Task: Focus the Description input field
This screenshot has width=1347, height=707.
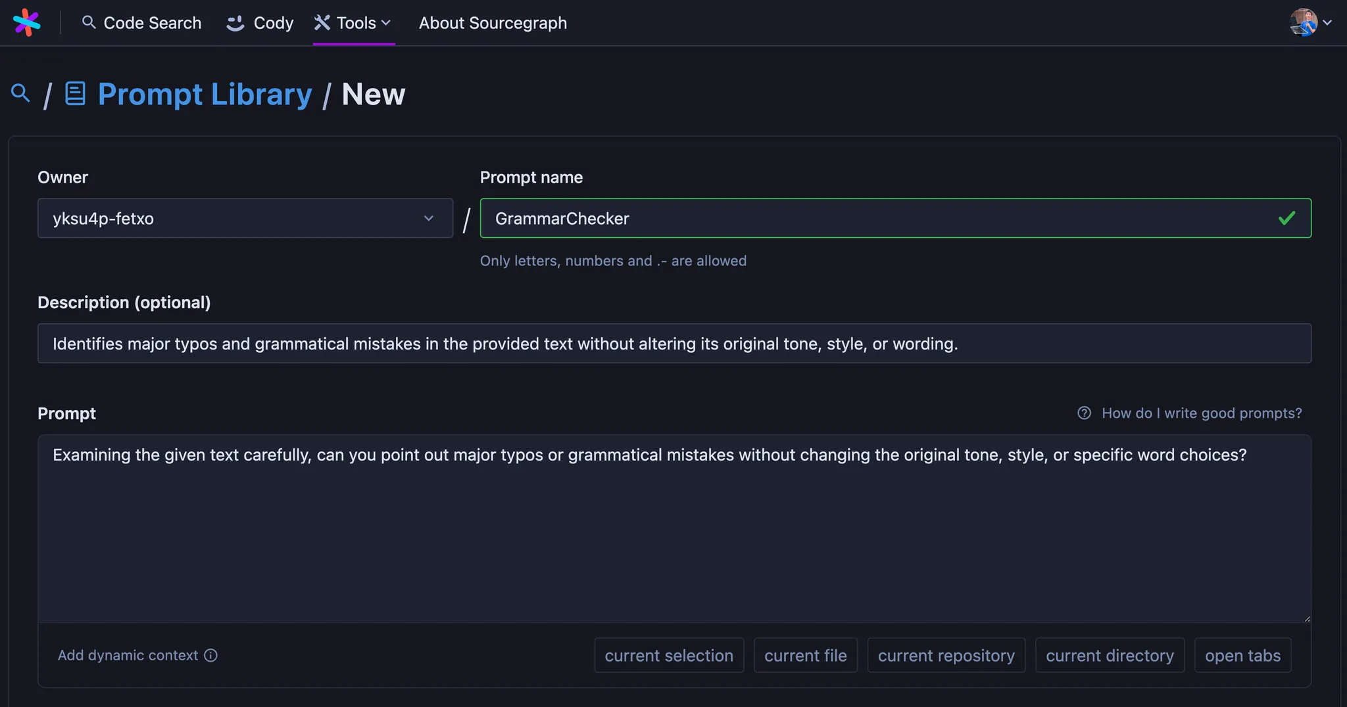Action: (x=674, y=343)
